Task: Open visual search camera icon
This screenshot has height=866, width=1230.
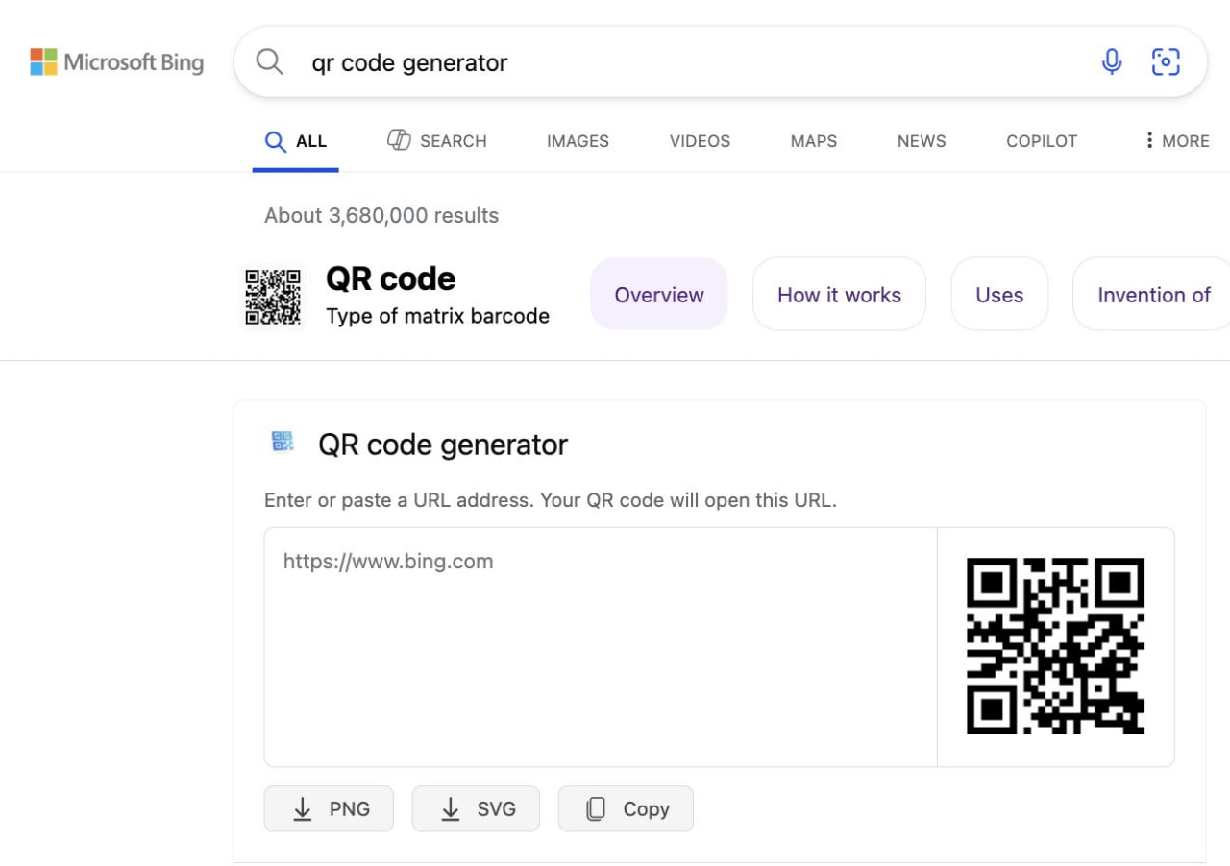Action: click(1165, 62)
